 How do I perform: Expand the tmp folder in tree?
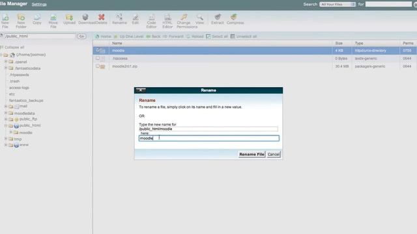(6, 138)
